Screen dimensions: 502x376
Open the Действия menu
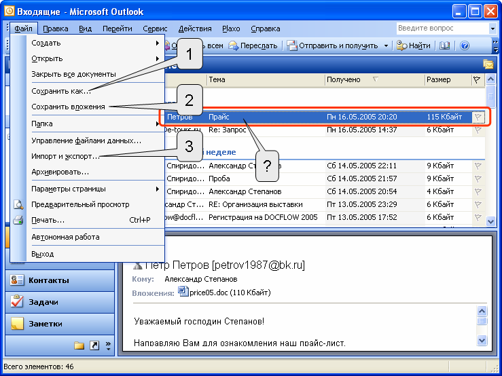[x=195, y=29]
